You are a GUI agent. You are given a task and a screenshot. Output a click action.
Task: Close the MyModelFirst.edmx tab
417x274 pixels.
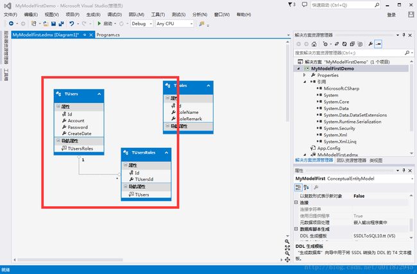pos(91,35)
